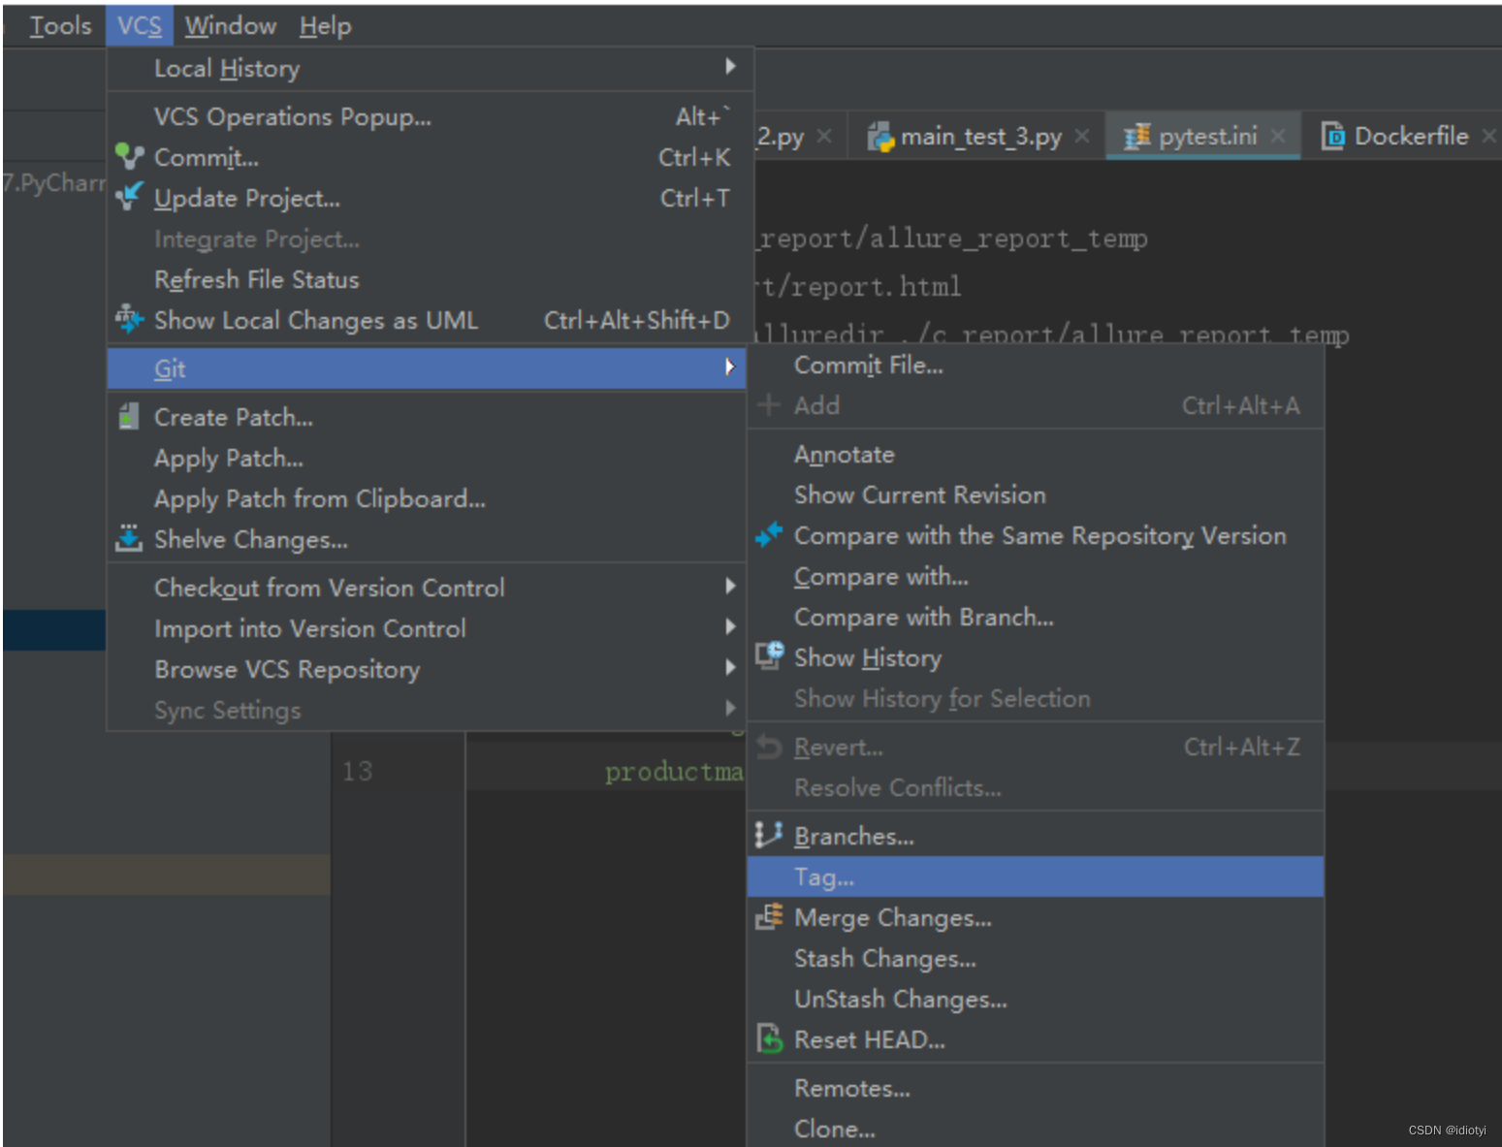Screen dimensions: 1502x1147
Task: Open the VCS menu in the menu bar
Action: (x=140, y=26)
